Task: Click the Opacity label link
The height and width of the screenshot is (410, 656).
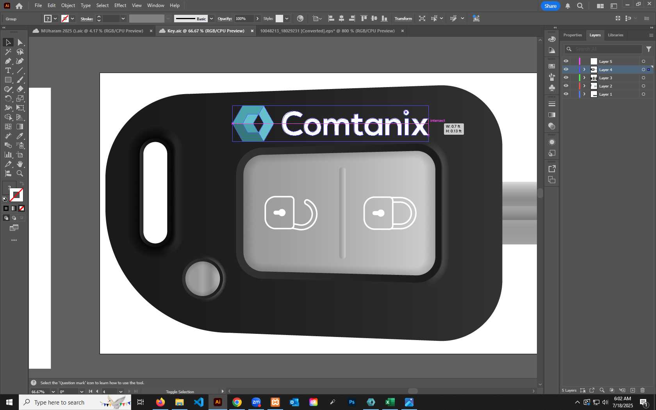Action: 225,19
